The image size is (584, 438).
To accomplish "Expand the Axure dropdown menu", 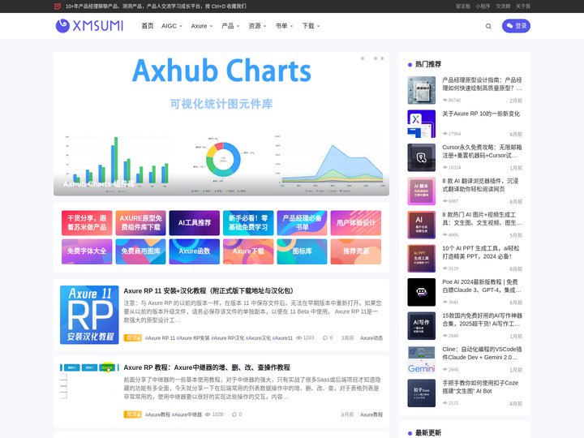I will coord(201,26).
